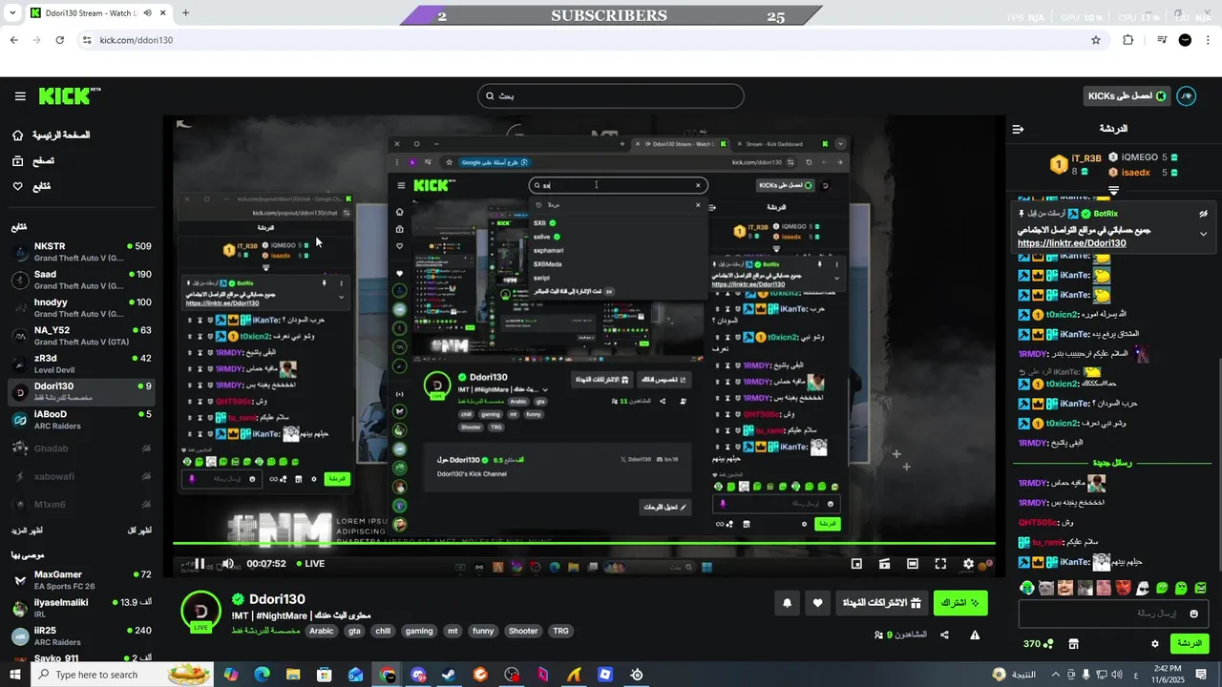The width and height of the screenshot is (1222, 687).
Task: Click the Kick search field
Action: coord(611,96)
